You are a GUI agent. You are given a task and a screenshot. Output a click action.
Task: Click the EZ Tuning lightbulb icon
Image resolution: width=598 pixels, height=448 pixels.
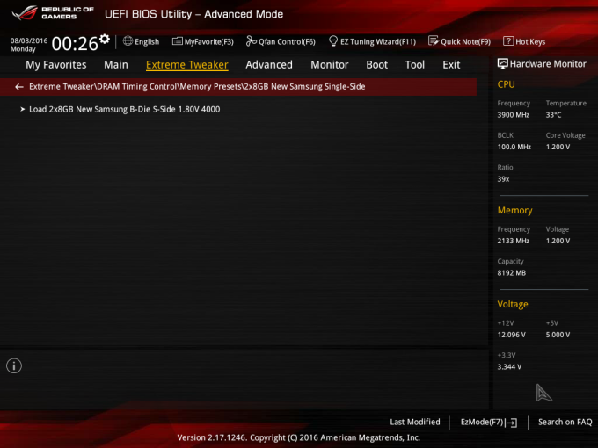pyautogui.click(x=333, y=40)
